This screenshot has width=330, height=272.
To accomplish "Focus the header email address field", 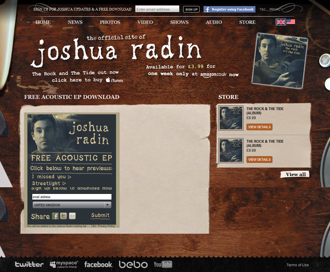I will 157,9.
